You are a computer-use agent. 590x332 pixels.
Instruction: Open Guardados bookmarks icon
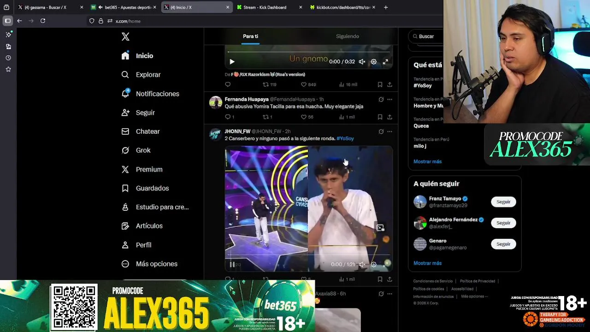[x=125, y=188]
